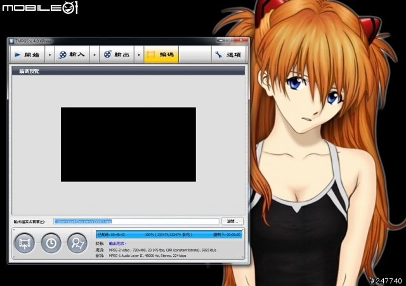Open the 開始 (Start) step tab
Viewport: 406px width, 286px height.
coord(27,55)
